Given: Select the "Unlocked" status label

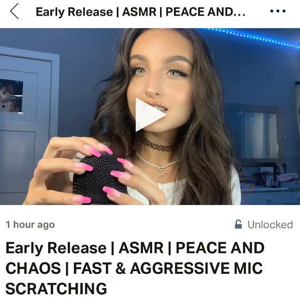Looking at the screenshot, I should coord(270,224).
